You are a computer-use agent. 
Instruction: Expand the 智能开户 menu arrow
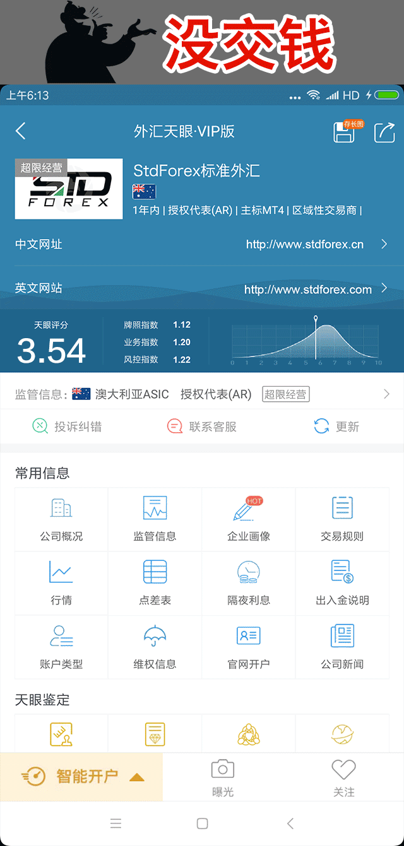137,777
